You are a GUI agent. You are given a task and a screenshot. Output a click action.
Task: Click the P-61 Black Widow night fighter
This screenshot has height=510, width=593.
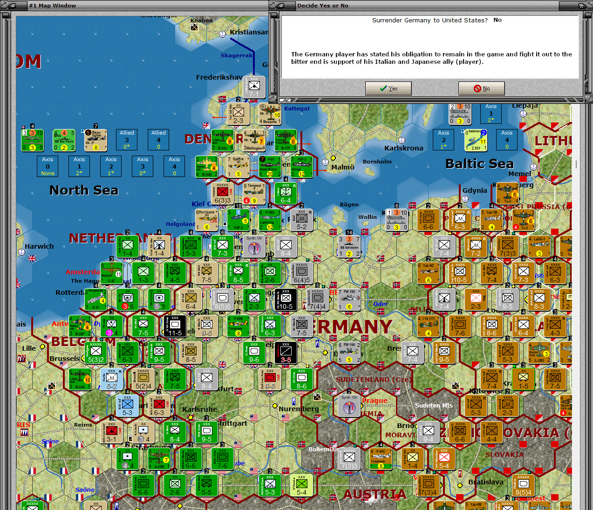click(270, 167)
